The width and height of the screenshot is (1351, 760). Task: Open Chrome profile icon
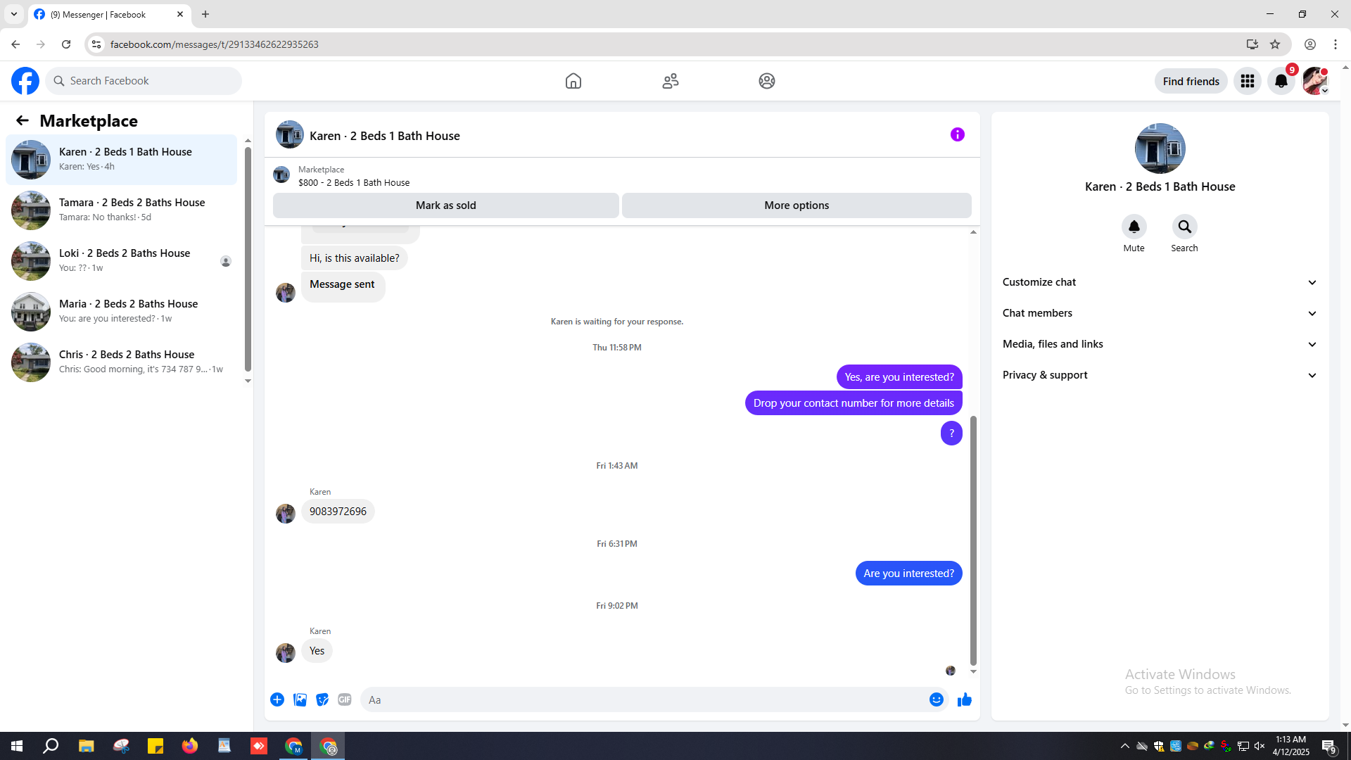[x=1310, y=44]
